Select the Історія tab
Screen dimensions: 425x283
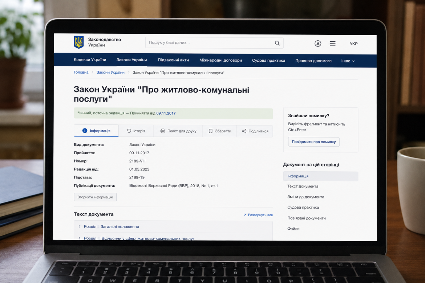tap(136, 131)
